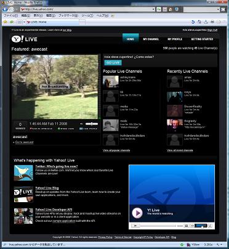Screen dimensions: 229x249
Task: Open the 'Yahoo! Live Developer API' heading link
Action: (x=54, y=210)
